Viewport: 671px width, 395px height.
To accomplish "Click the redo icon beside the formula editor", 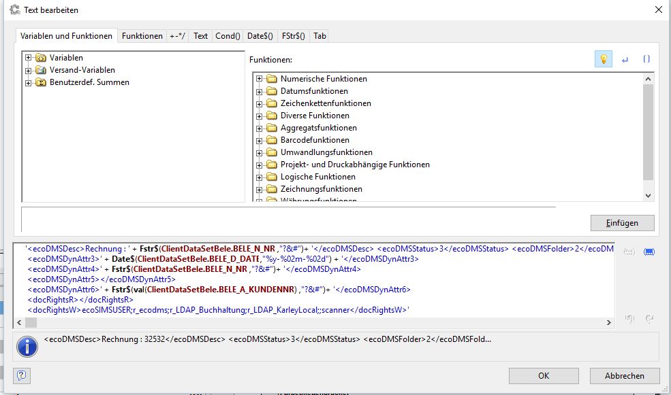I will pyautogui.click(x=649, y=319).
